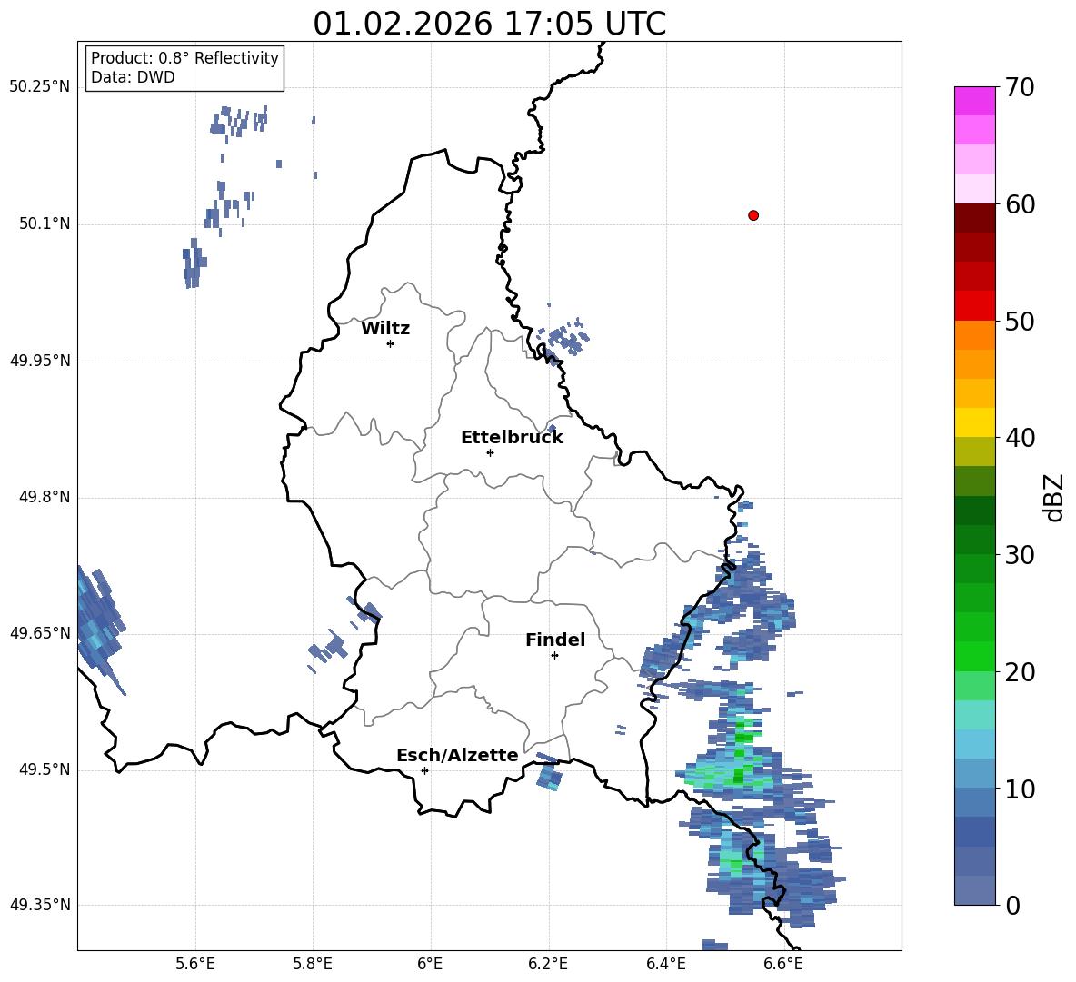This screenshot has width=1076, height=982.
Task: Click the 50.25°N latitude label
Action: tap(40, 87)
